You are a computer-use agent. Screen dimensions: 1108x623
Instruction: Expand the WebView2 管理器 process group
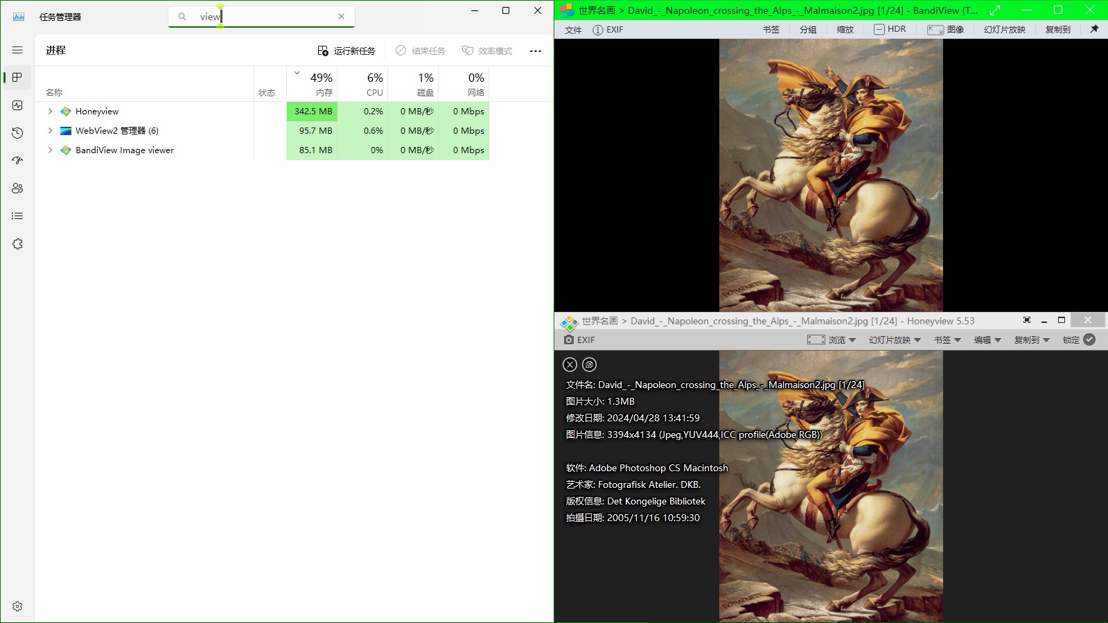pos(50,131)
